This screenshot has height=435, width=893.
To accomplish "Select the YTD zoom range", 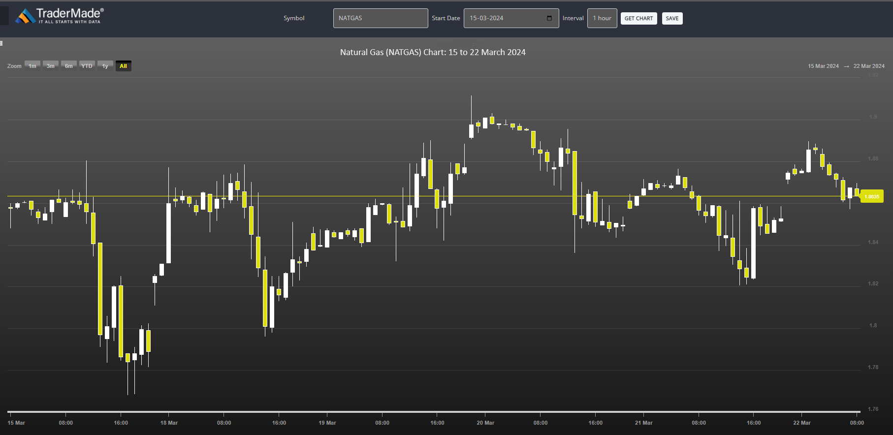I will tap(87, 66).
